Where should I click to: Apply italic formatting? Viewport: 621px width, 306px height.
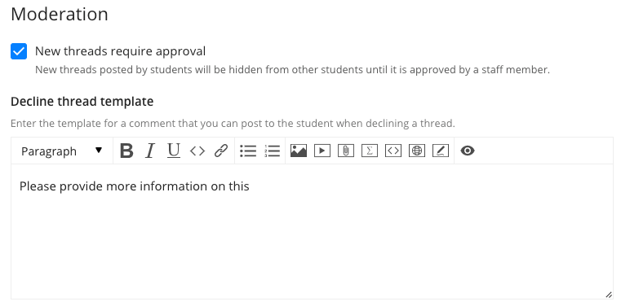point(149,151)
